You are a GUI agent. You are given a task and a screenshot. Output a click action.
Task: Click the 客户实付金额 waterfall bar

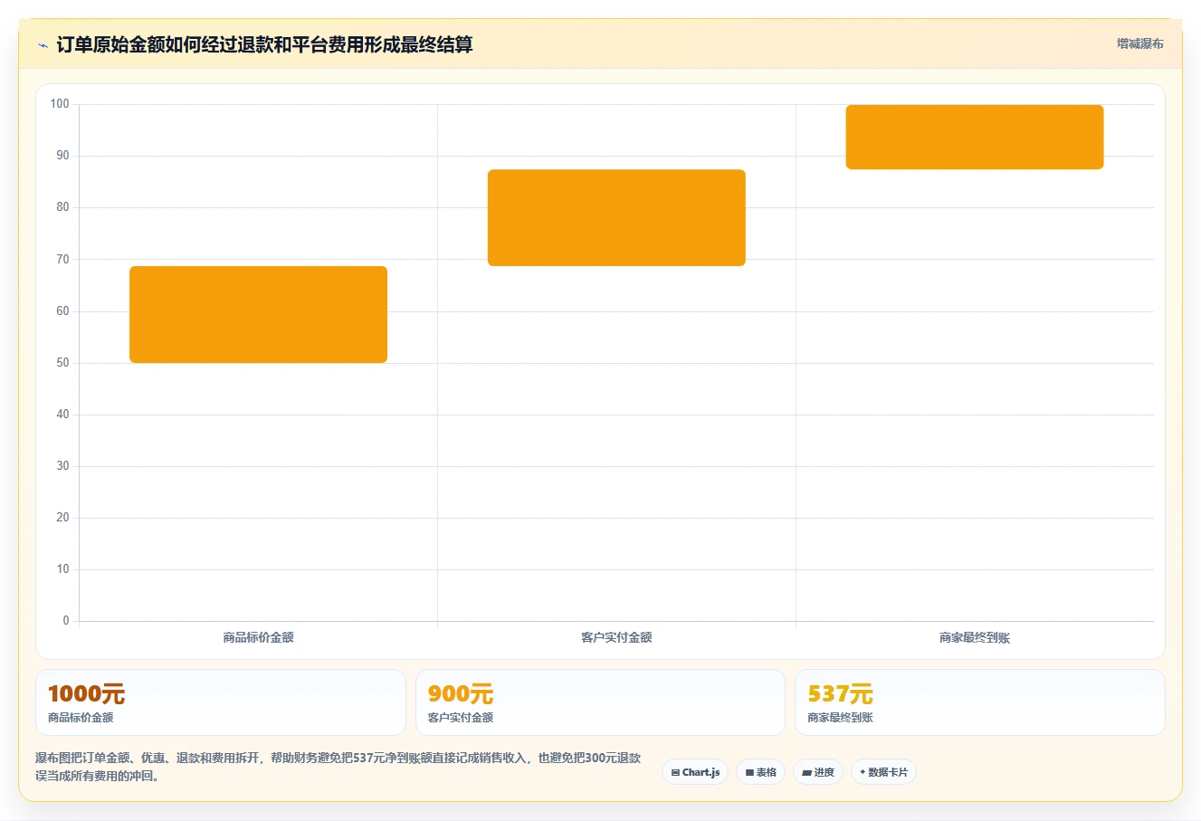(x=616, y=217)
